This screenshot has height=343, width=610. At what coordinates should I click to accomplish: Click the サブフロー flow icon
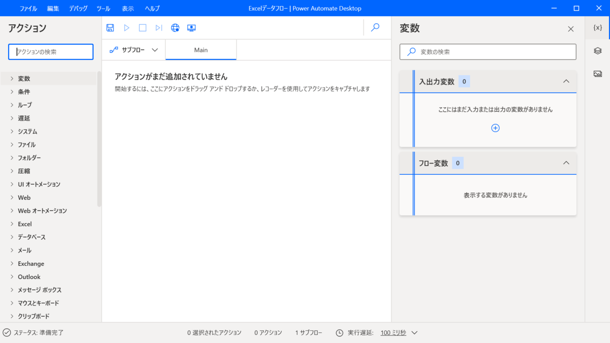point(114,50)
